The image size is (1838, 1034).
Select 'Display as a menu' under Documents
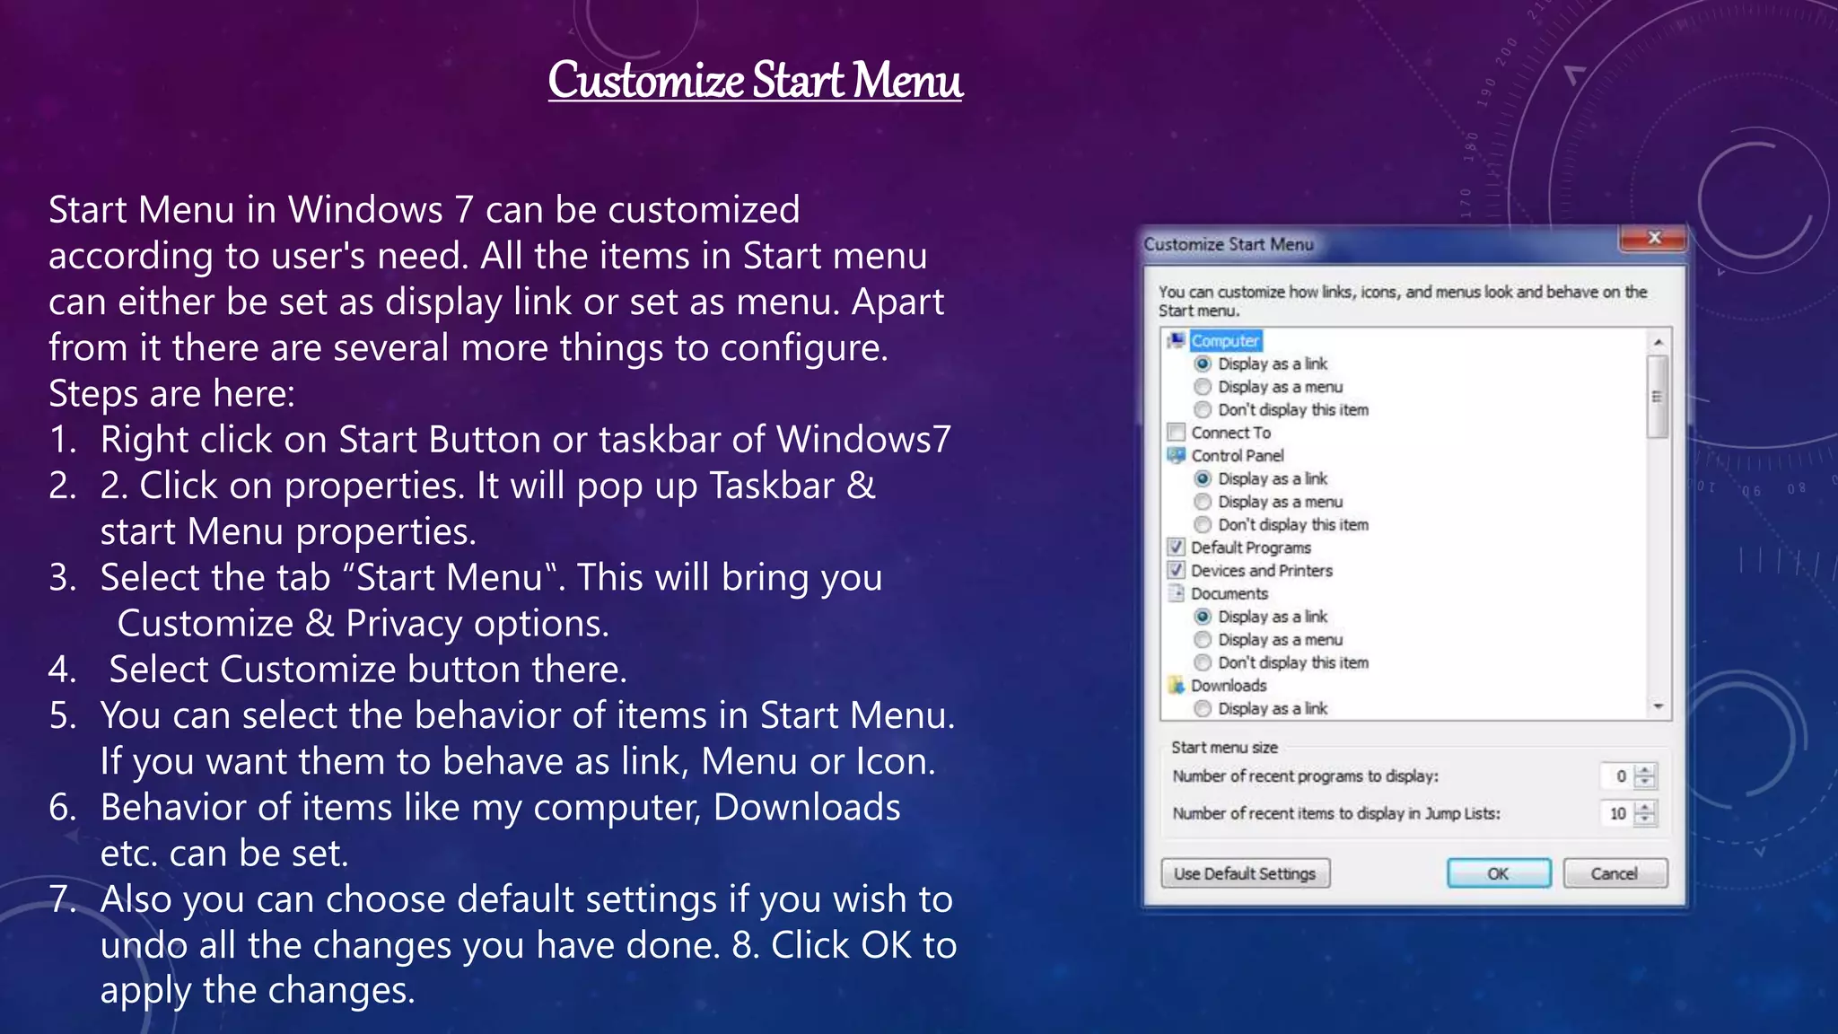pos(1203,640)
